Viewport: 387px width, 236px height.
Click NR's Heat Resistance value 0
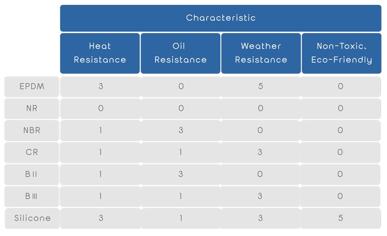101,109
